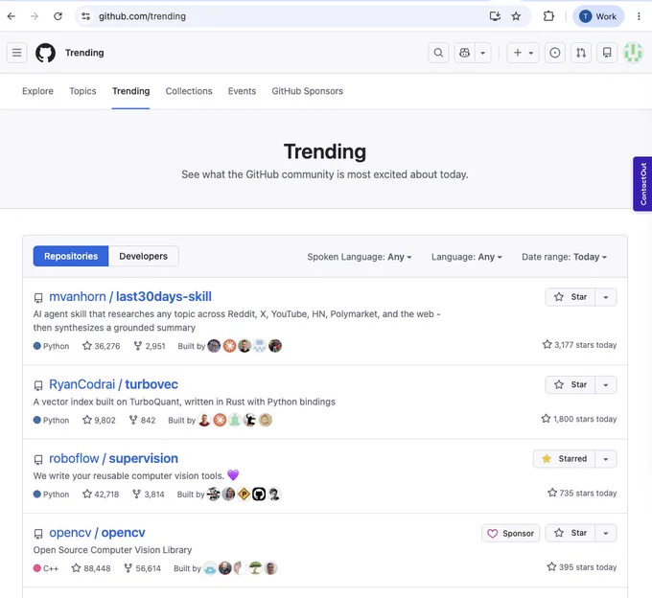Click first Built by avatar for opencv
Viewport: 652px width, 598px height.
pos(210,568)
